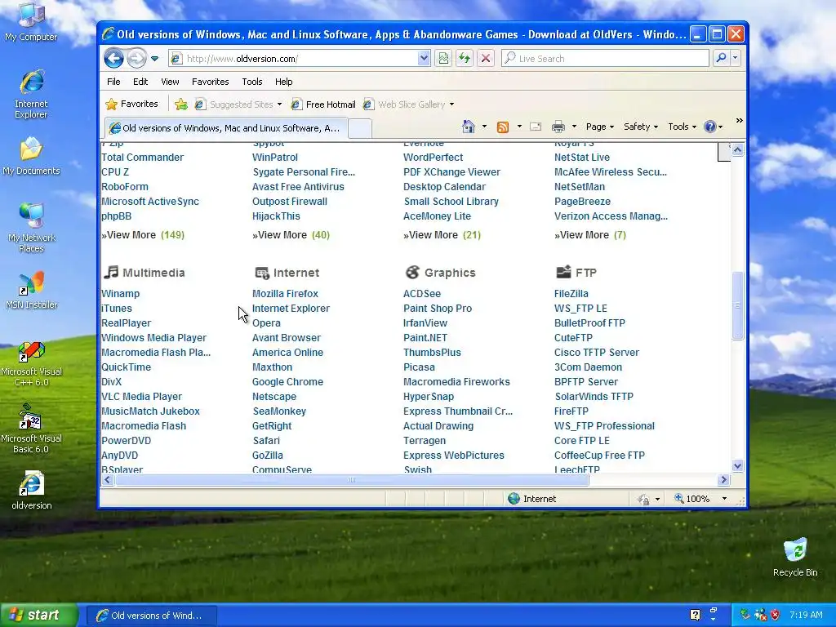Open recent pages dropdown arrow

click(x=154, y=59)
